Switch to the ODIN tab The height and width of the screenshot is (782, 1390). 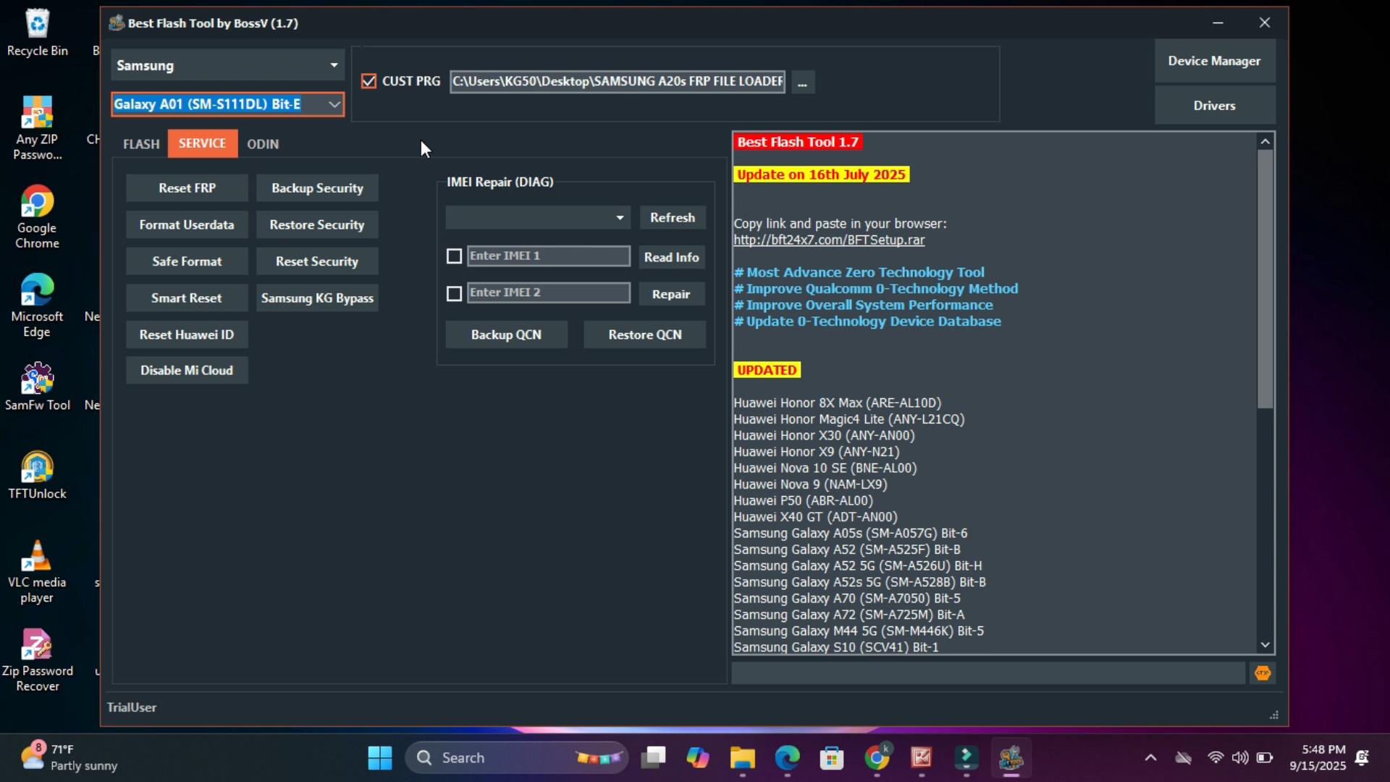coord(263,144)
